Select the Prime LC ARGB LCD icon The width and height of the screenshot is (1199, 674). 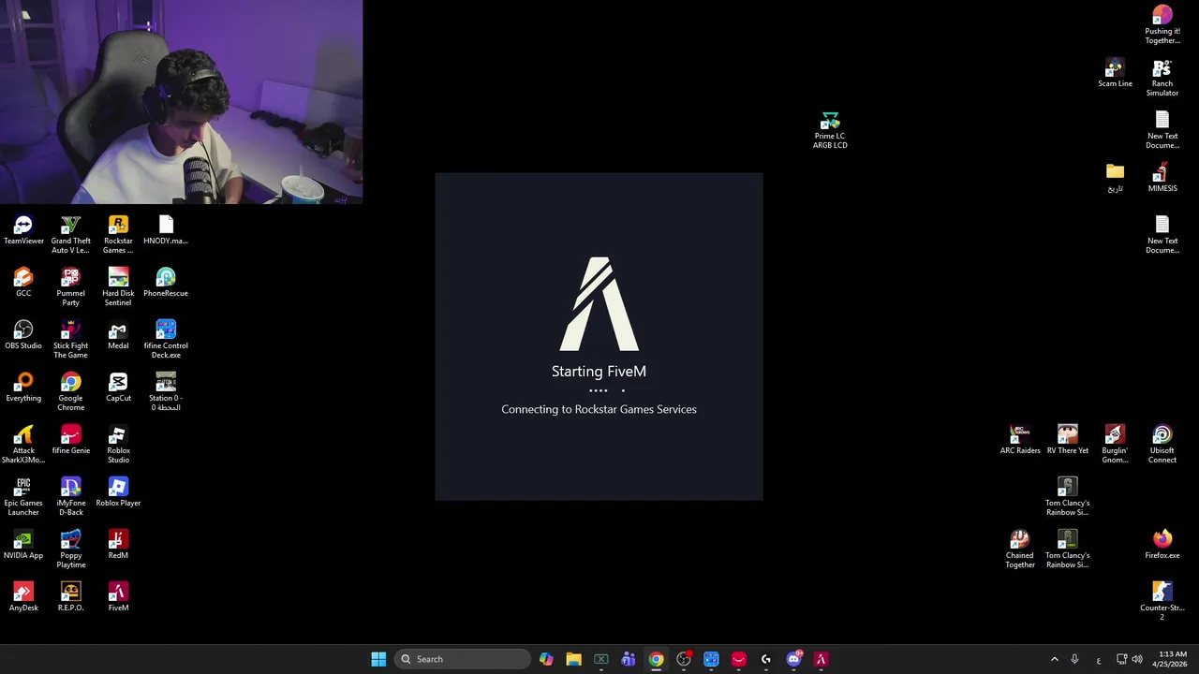coord(830,130)
